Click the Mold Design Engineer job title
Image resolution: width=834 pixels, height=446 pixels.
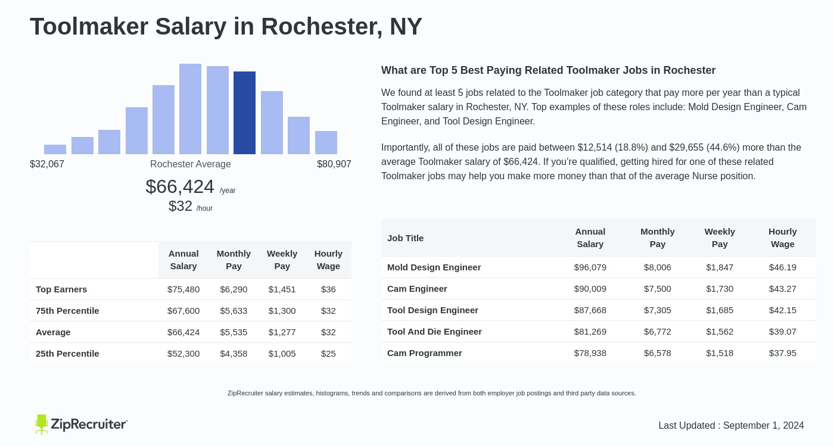point(434,267)
